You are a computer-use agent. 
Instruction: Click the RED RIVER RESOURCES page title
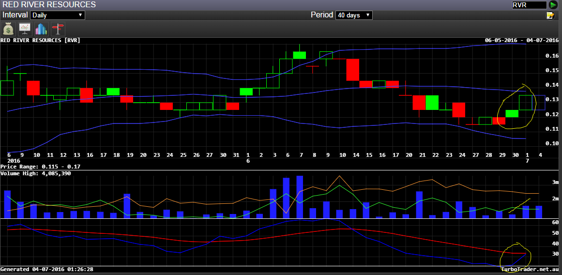pos(49,5)
